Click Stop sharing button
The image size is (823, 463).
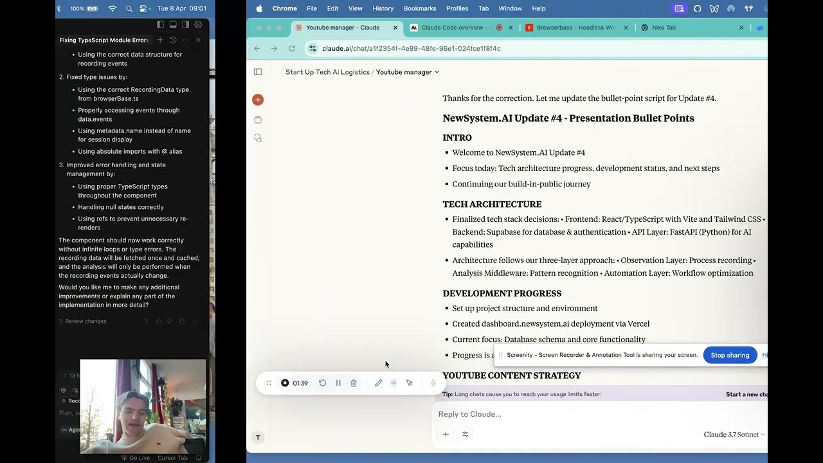(730, 355)
